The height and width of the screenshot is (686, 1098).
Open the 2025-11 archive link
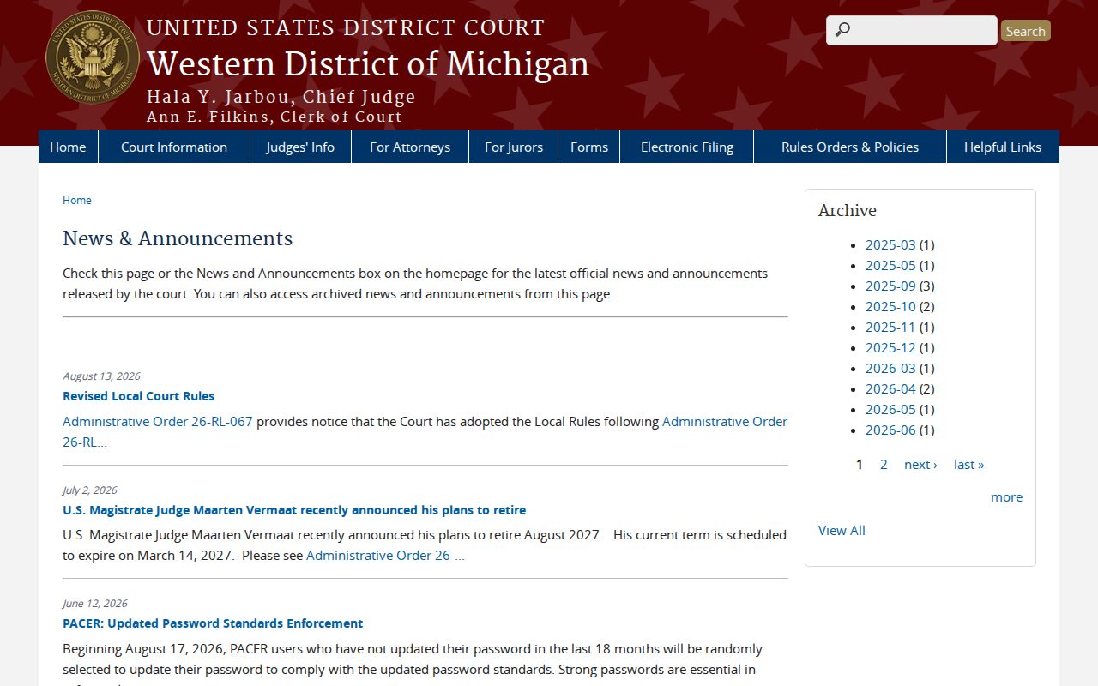[x=890, y=328]
